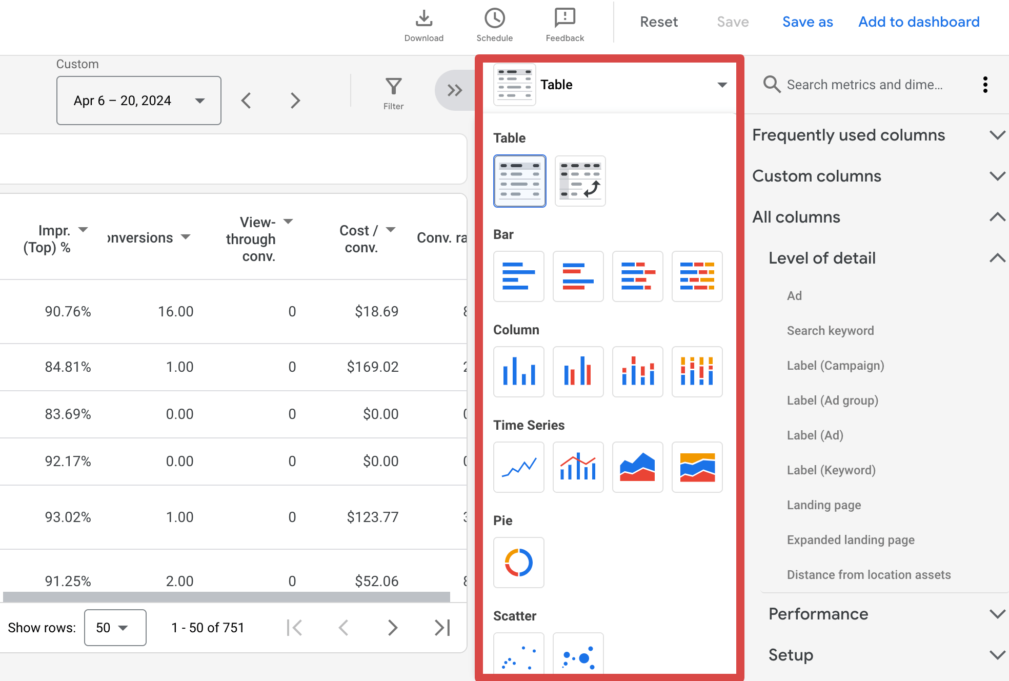Open the Apr 6 – 20, 2024 date dropdown
This screenshot has width=1009, height=681.
[x=139, y=101]
